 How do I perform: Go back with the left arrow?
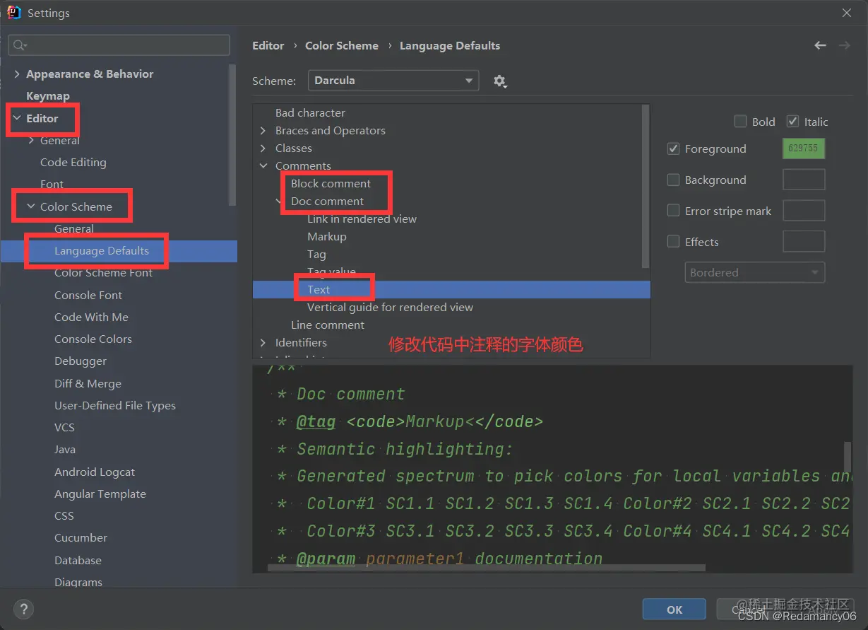pyautogui.click(x=820, y=45)
